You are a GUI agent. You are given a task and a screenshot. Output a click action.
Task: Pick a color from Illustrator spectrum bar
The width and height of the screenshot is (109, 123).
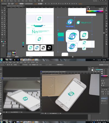click(x=95, y=11)
